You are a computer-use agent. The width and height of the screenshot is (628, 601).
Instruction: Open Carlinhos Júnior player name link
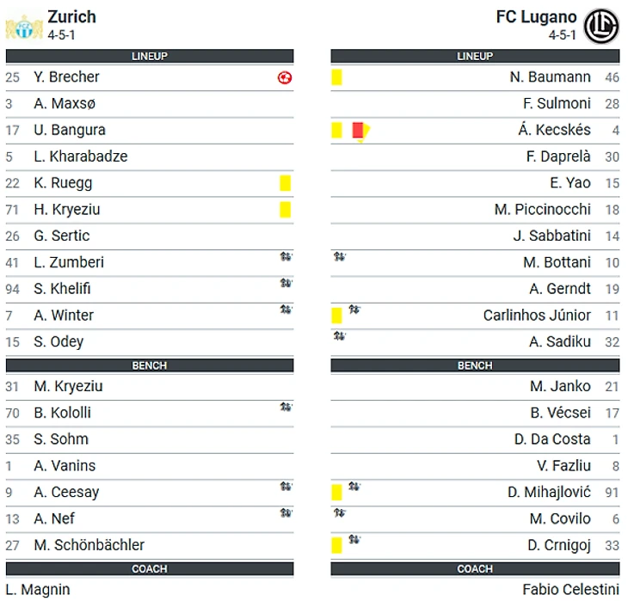pyautogui.click(x=537, y=316)
